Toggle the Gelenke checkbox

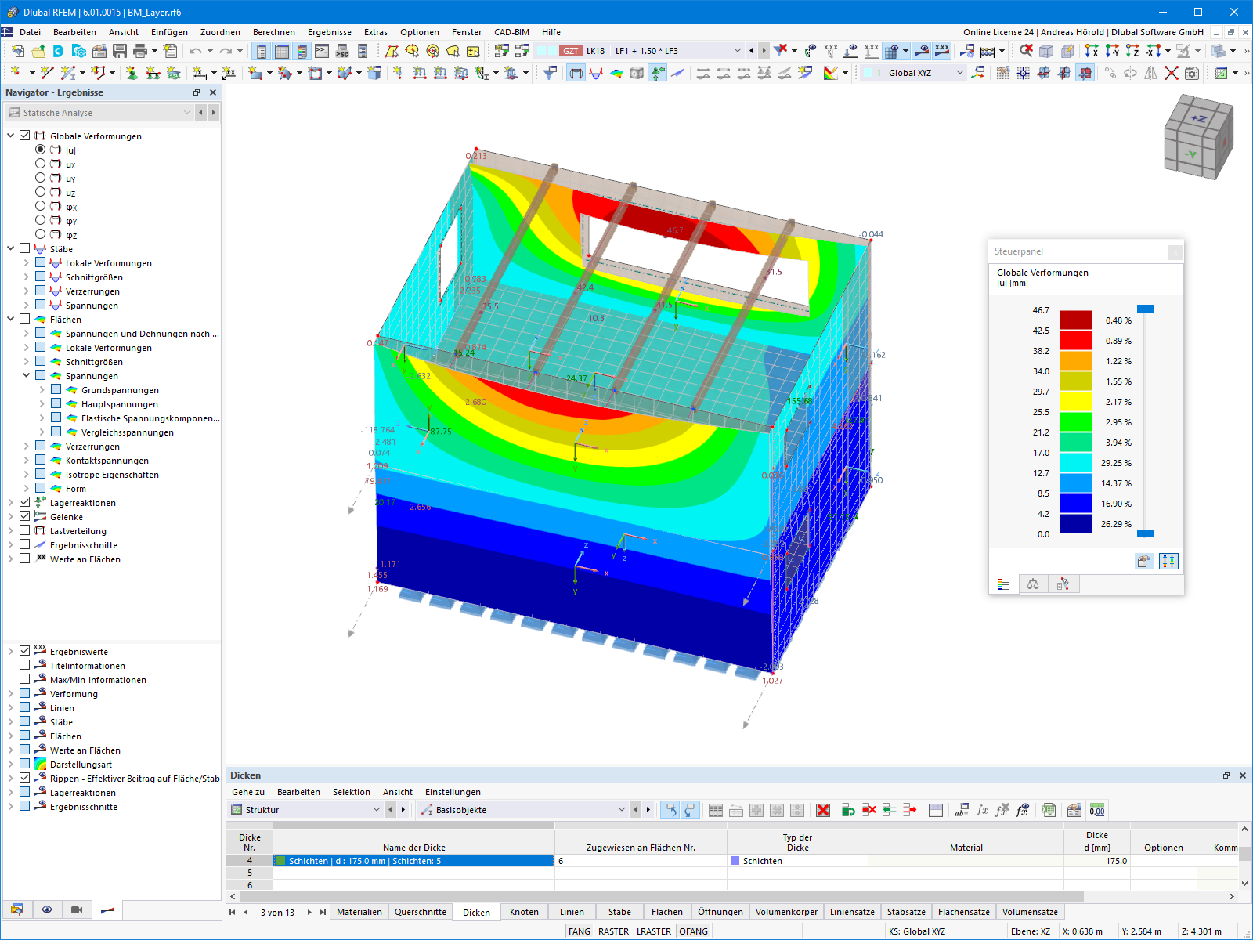25,516
